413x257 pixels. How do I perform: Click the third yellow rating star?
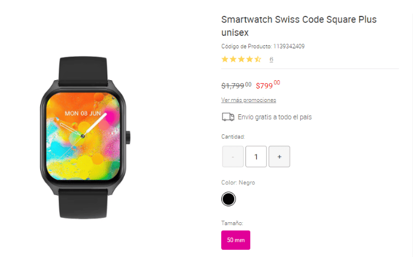coord(241,59)
